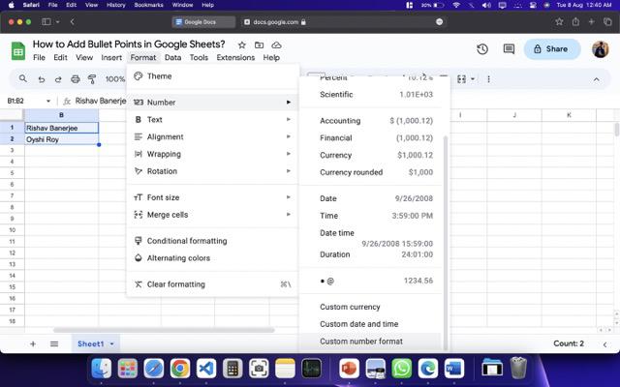Open Microsoft Word from the dock
The width and height of the screenshot is (620, 387).
[454, 369]
